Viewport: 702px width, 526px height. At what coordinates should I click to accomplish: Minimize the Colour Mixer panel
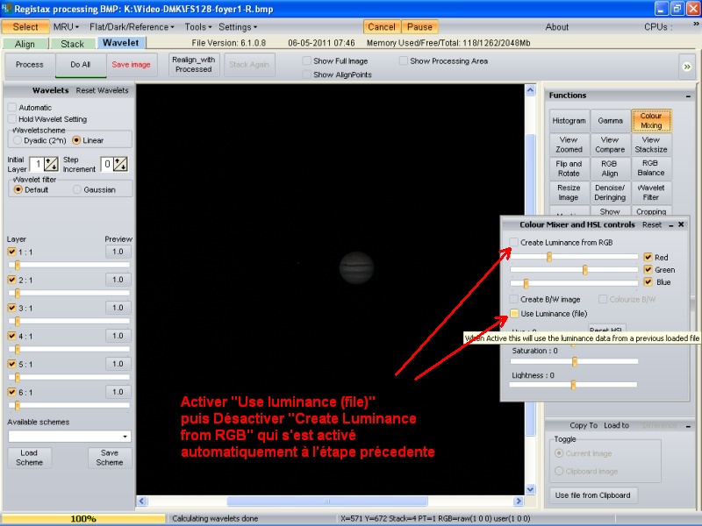coord(670,225)
